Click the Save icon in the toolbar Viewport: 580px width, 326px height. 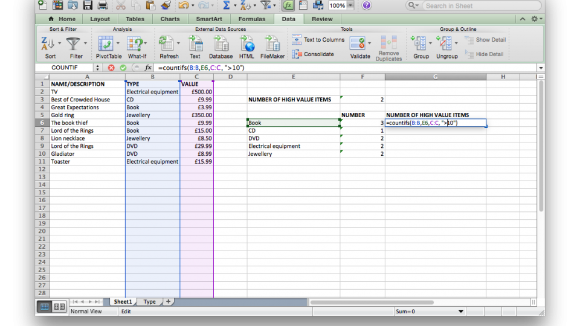[x=88, y=5]
